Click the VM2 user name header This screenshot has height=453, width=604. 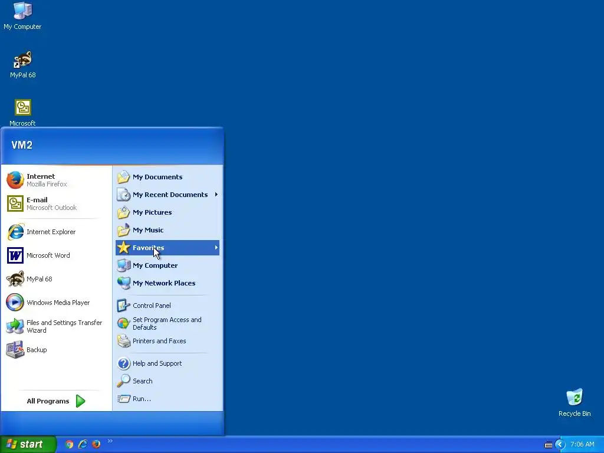[x=22, y=145]
